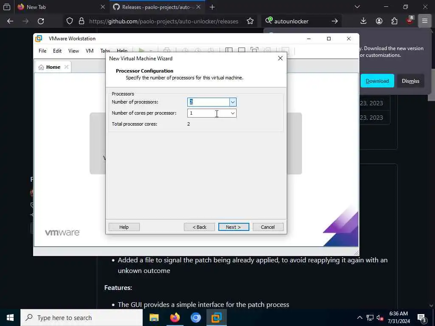Click Total processor cores value 2
The width and height of the screenshot is (435, 326).
coord(189,124)
